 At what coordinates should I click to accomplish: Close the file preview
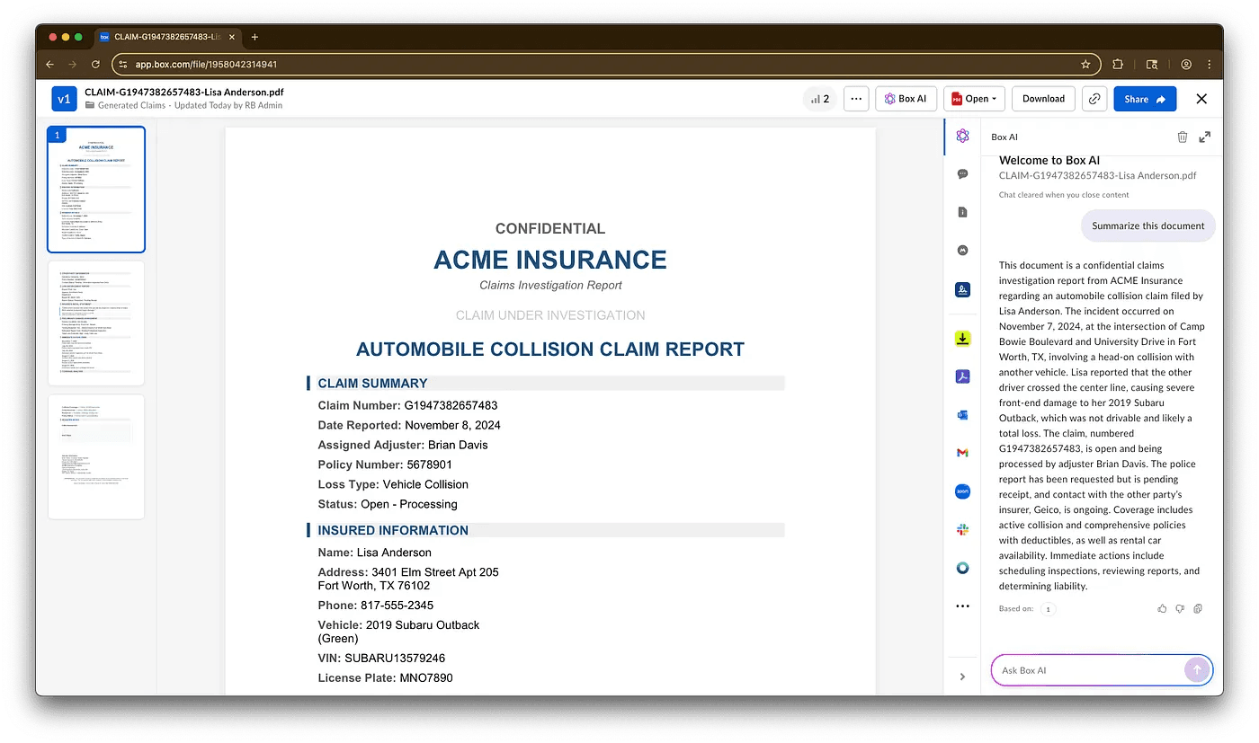click(1201, 99)
